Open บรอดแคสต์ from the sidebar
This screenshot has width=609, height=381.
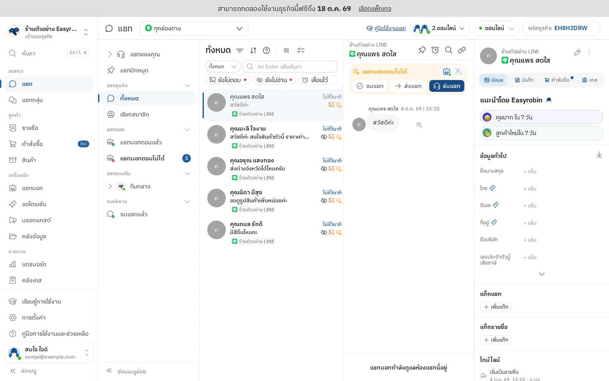point(49,220)
